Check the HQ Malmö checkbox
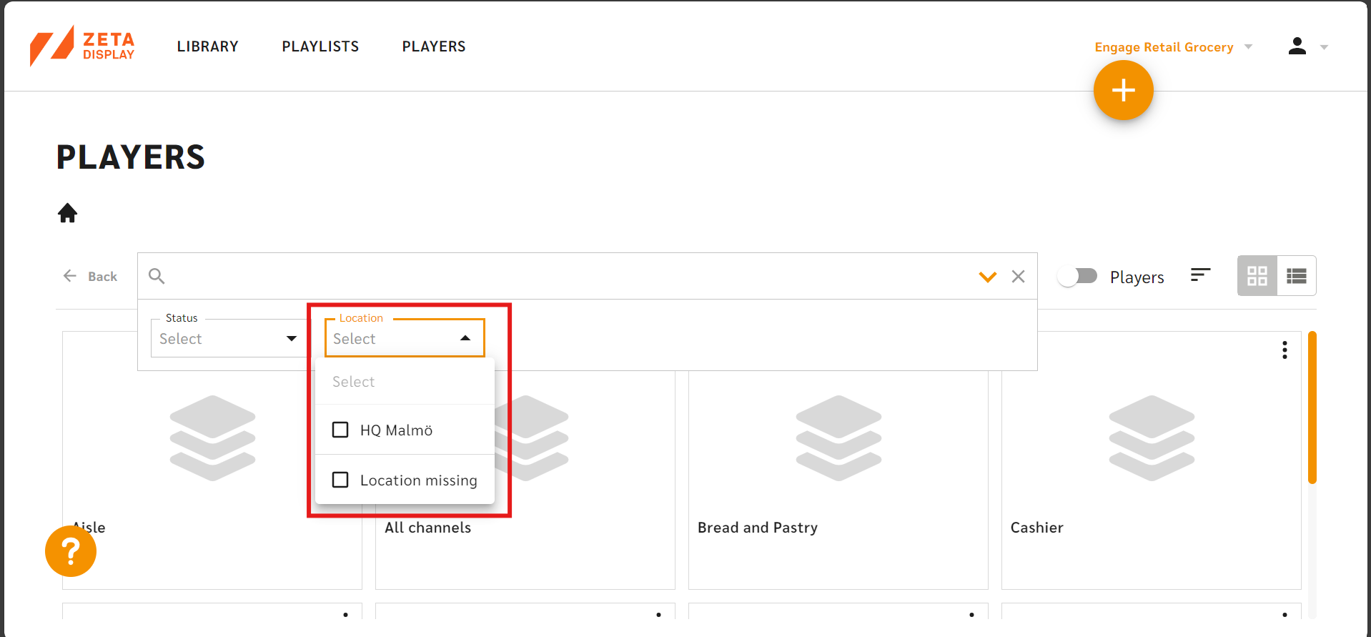Screen dimensions: 1371x637 (x=340, y=430)
